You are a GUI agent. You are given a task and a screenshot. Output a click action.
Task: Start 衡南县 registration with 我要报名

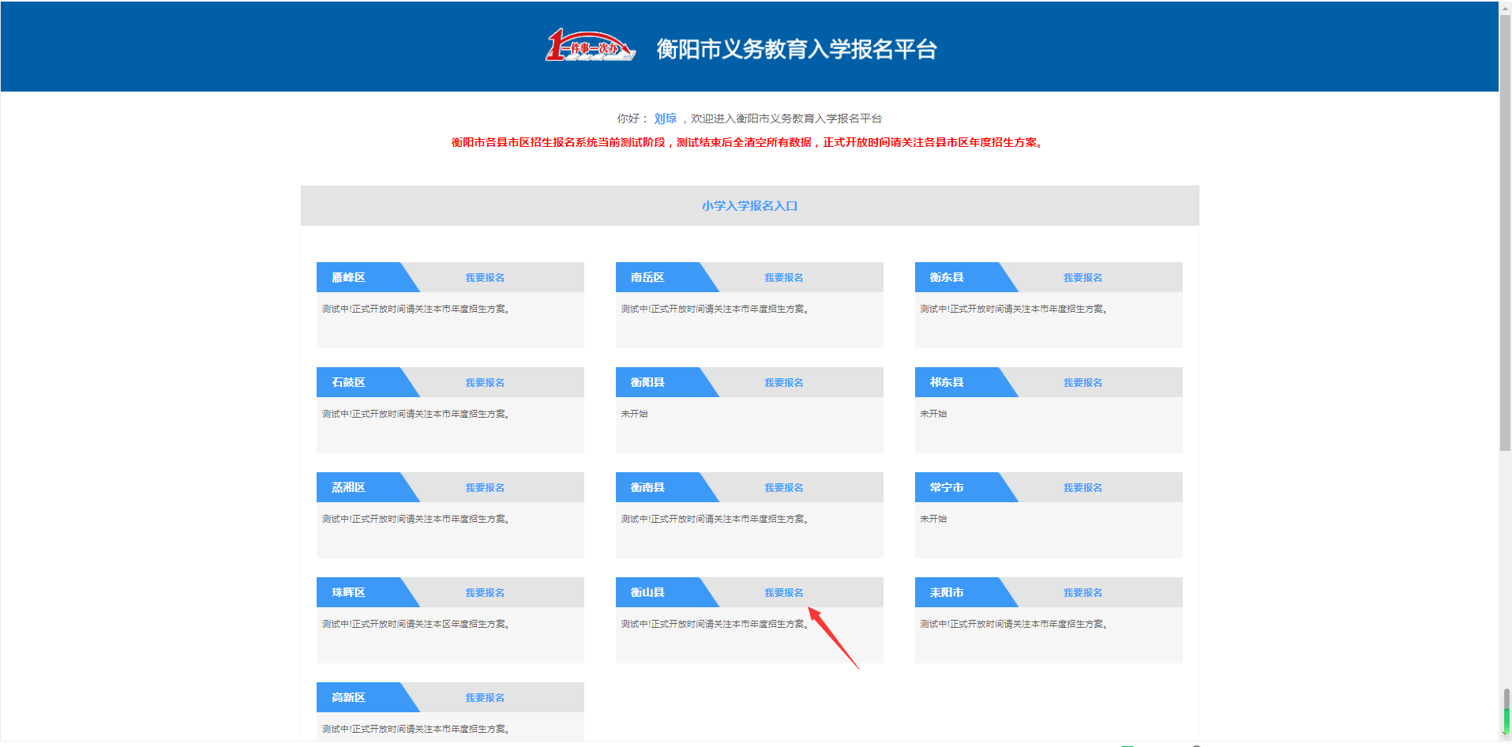click(x=783, y=488)
